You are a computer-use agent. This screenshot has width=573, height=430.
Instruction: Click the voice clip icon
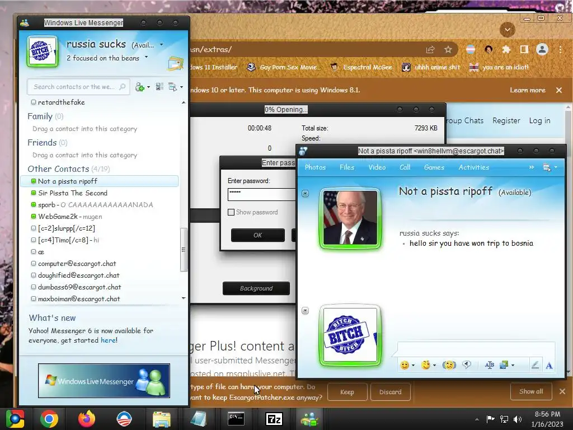(x=467, y=364)
